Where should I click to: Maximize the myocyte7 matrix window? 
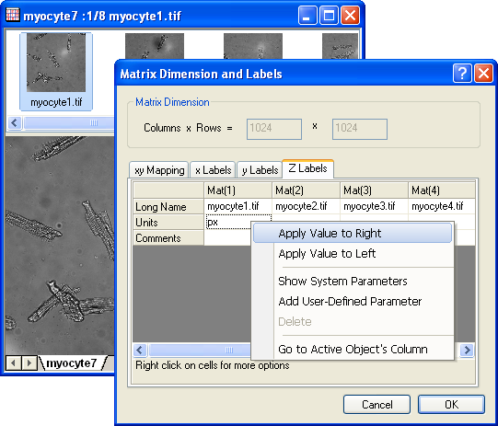click(x=329, y=16)
